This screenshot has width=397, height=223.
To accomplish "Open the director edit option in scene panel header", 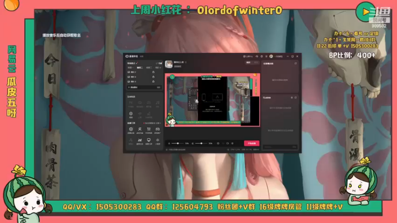I will [x=159, y=63].
